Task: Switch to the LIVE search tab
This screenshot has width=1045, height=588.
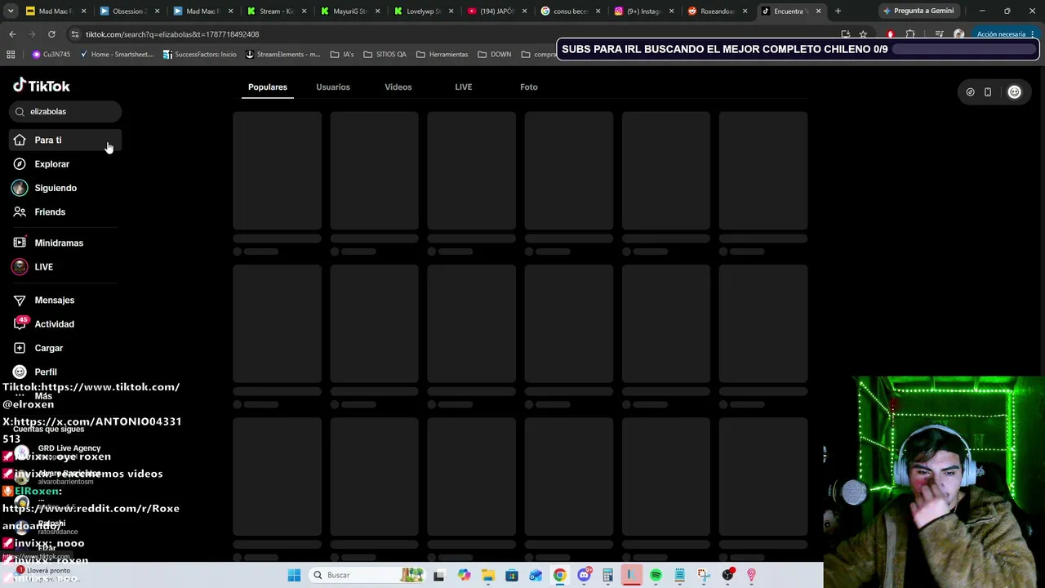Action: pyautogui.click(x=464, y=87)
